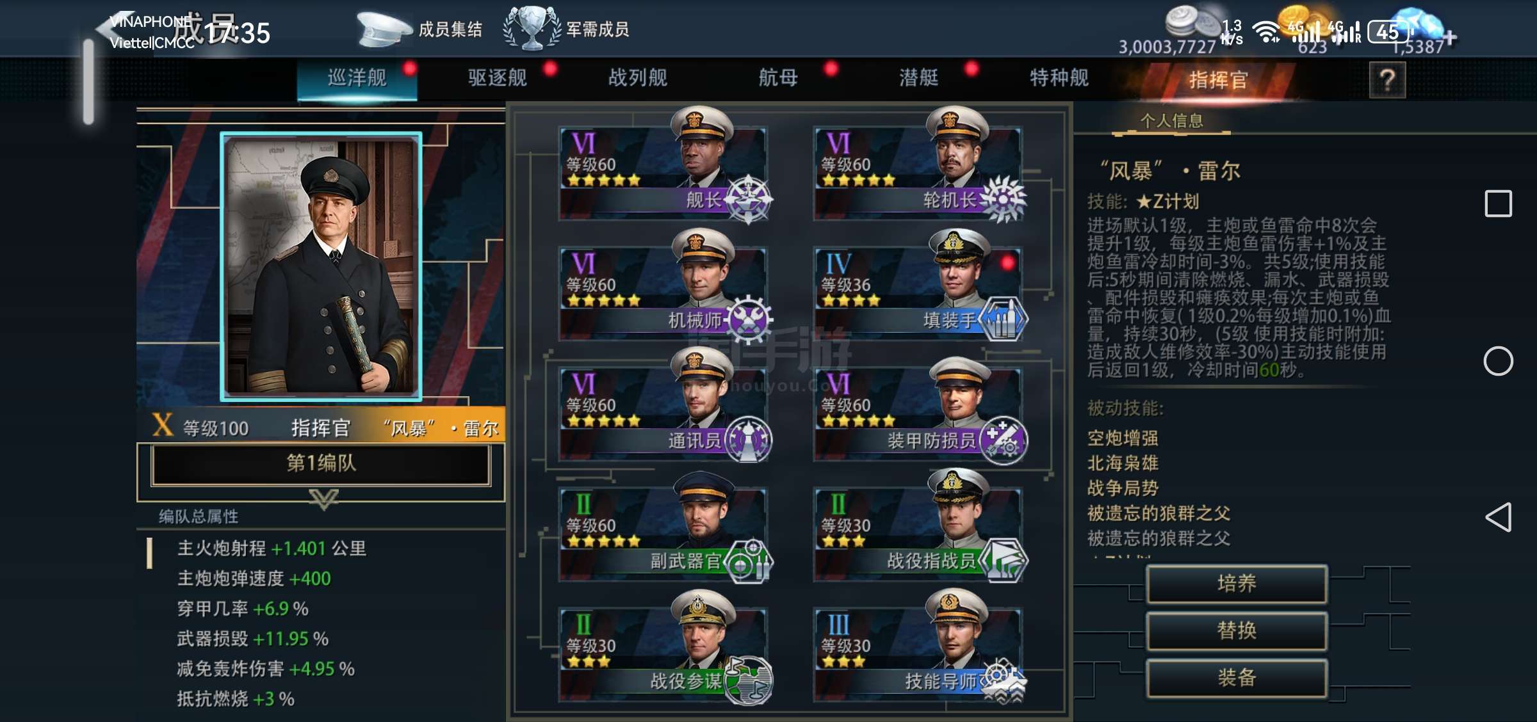Click the 培养 button
The height and width of the screenshot is (722, 1537).
(1237, 584)
